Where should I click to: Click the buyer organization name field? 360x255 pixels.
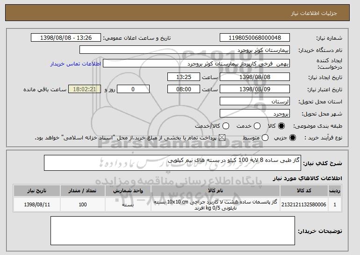point(185,50)
